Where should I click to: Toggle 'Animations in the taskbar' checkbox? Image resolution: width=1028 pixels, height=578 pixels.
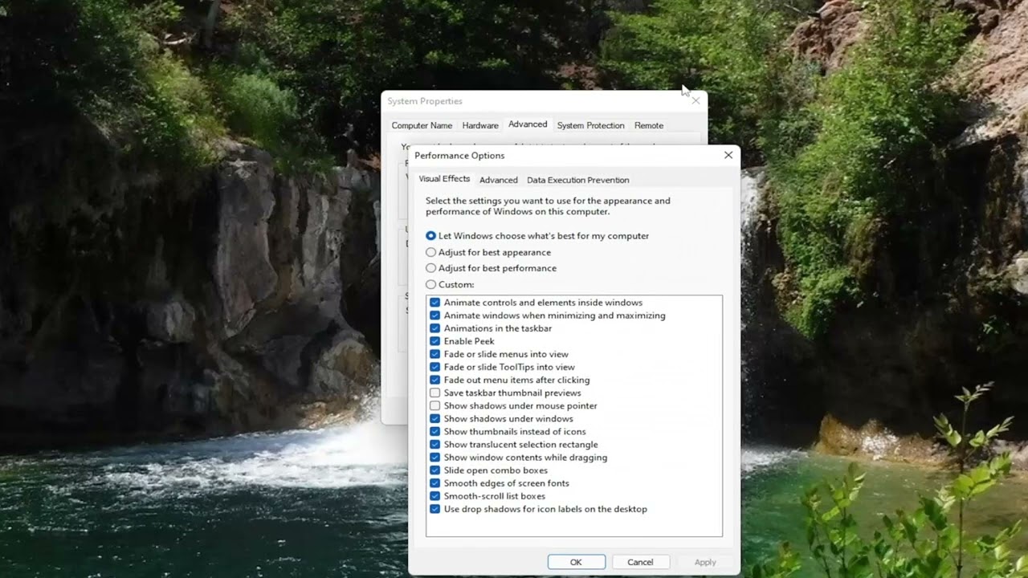(x=435, y=328)
